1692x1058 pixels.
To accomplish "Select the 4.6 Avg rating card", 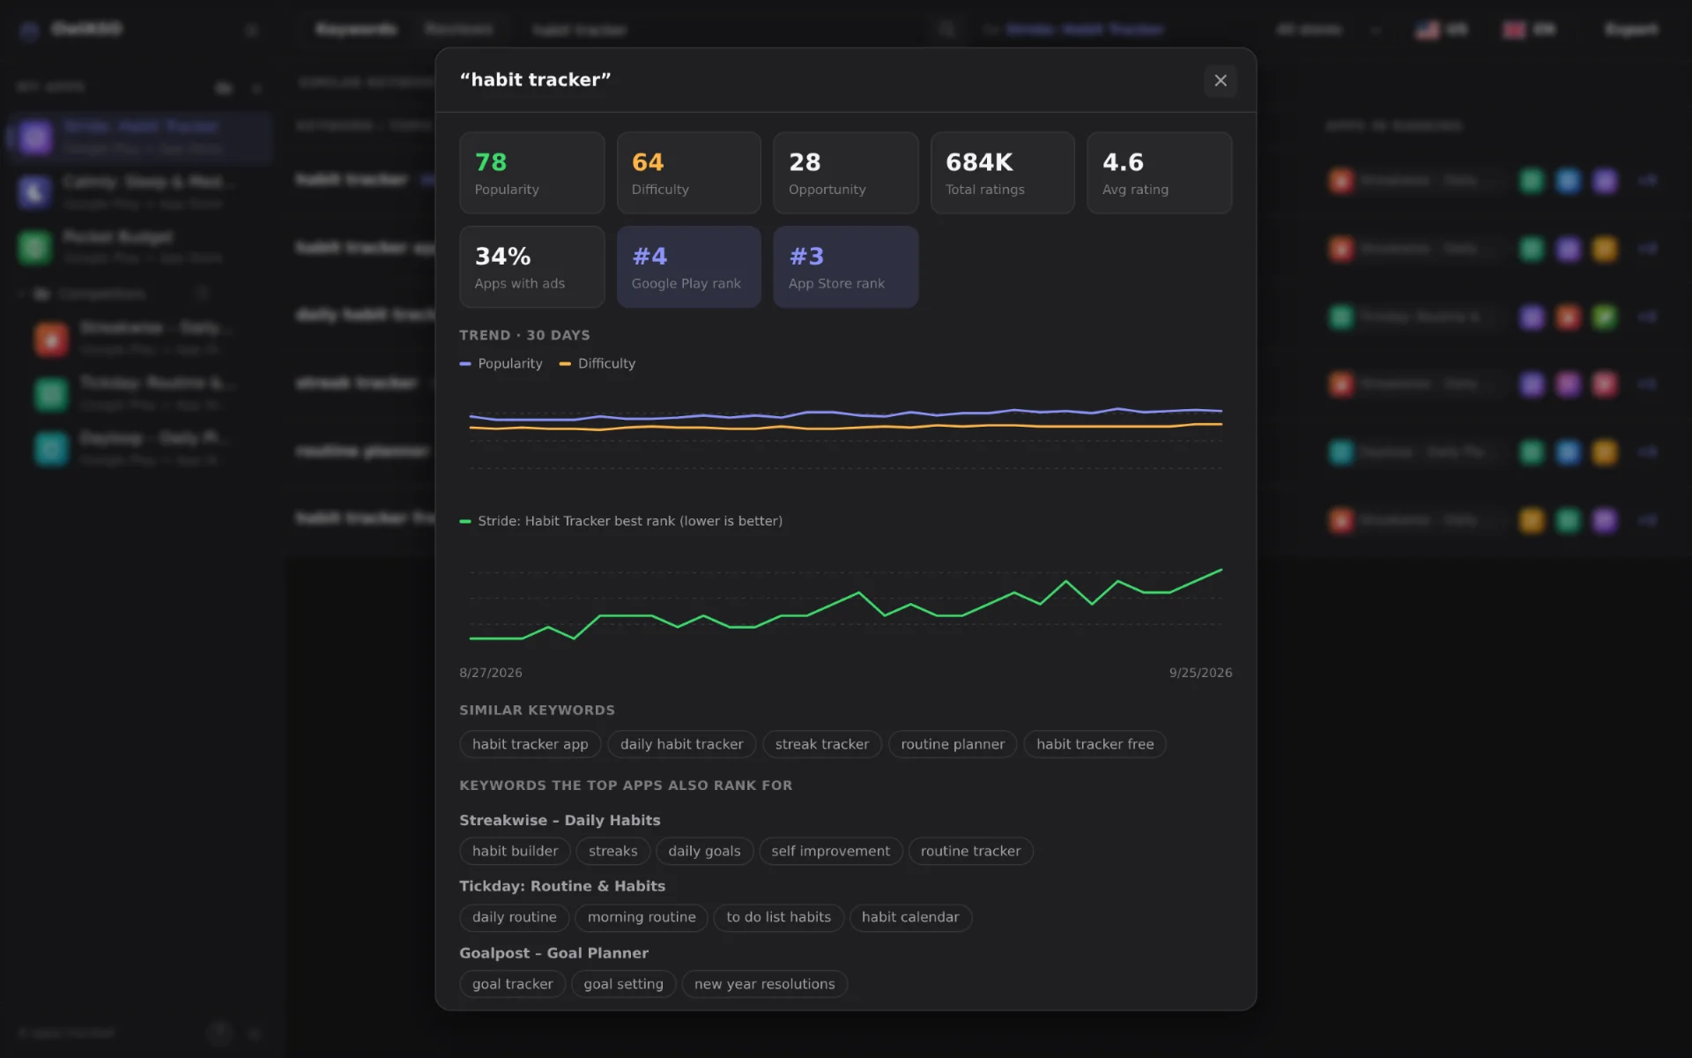I will (x=1159, y=173).
